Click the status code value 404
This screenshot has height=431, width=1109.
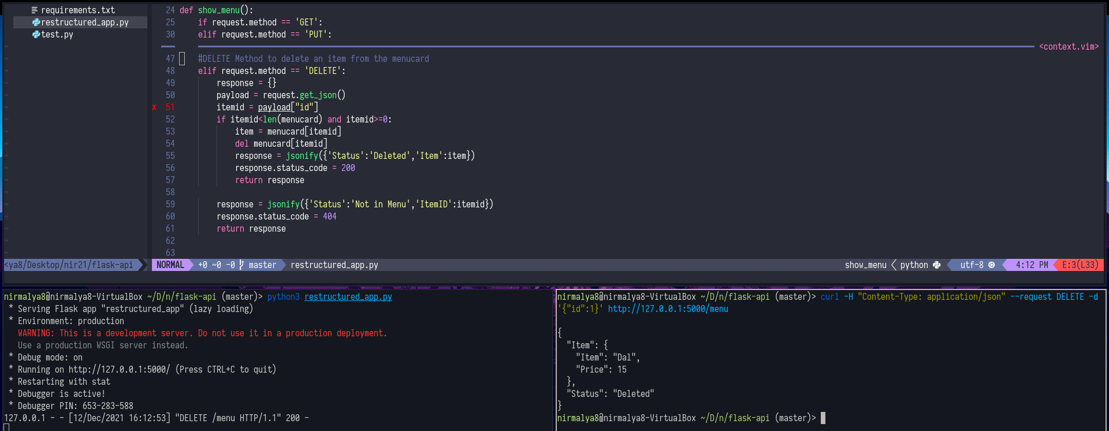click(330, 217)
